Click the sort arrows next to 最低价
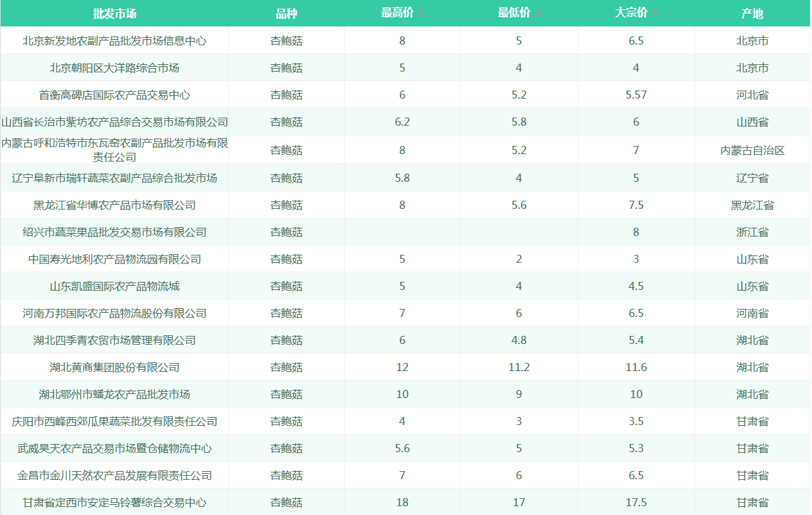The image size is (812, 515). [x=538, y=14]
